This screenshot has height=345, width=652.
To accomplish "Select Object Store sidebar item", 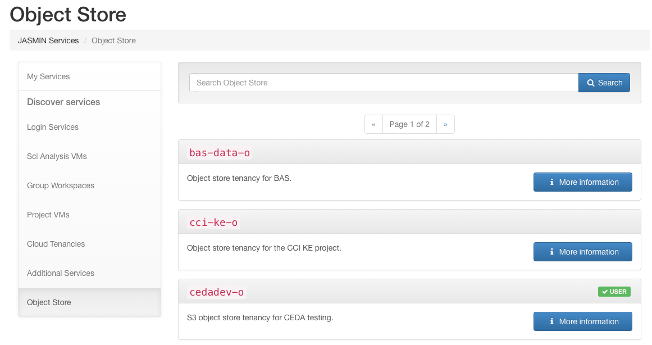I will (49, 302).
